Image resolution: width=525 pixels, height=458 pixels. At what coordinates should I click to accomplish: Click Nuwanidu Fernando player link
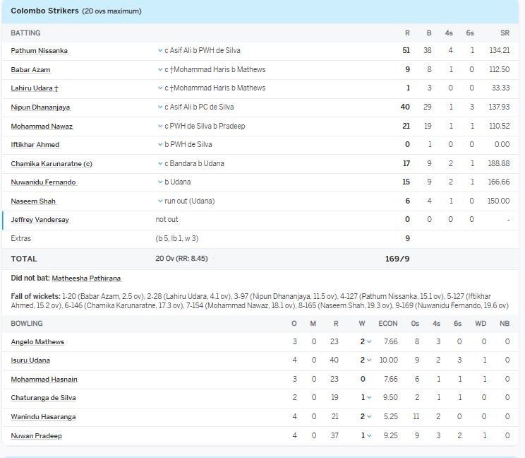click(x=43, y=182)
